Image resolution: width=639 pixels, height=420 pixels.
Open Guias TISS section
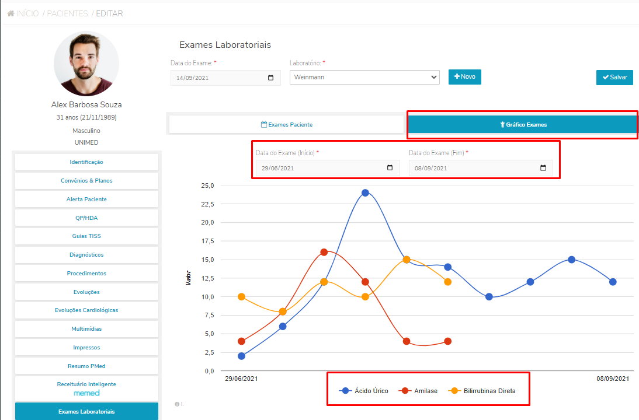pyautogui.click(x=86, y=236)
